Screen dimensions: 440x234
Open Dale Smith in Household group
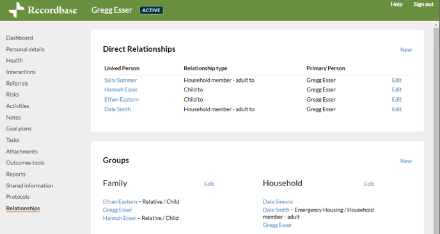276,210
